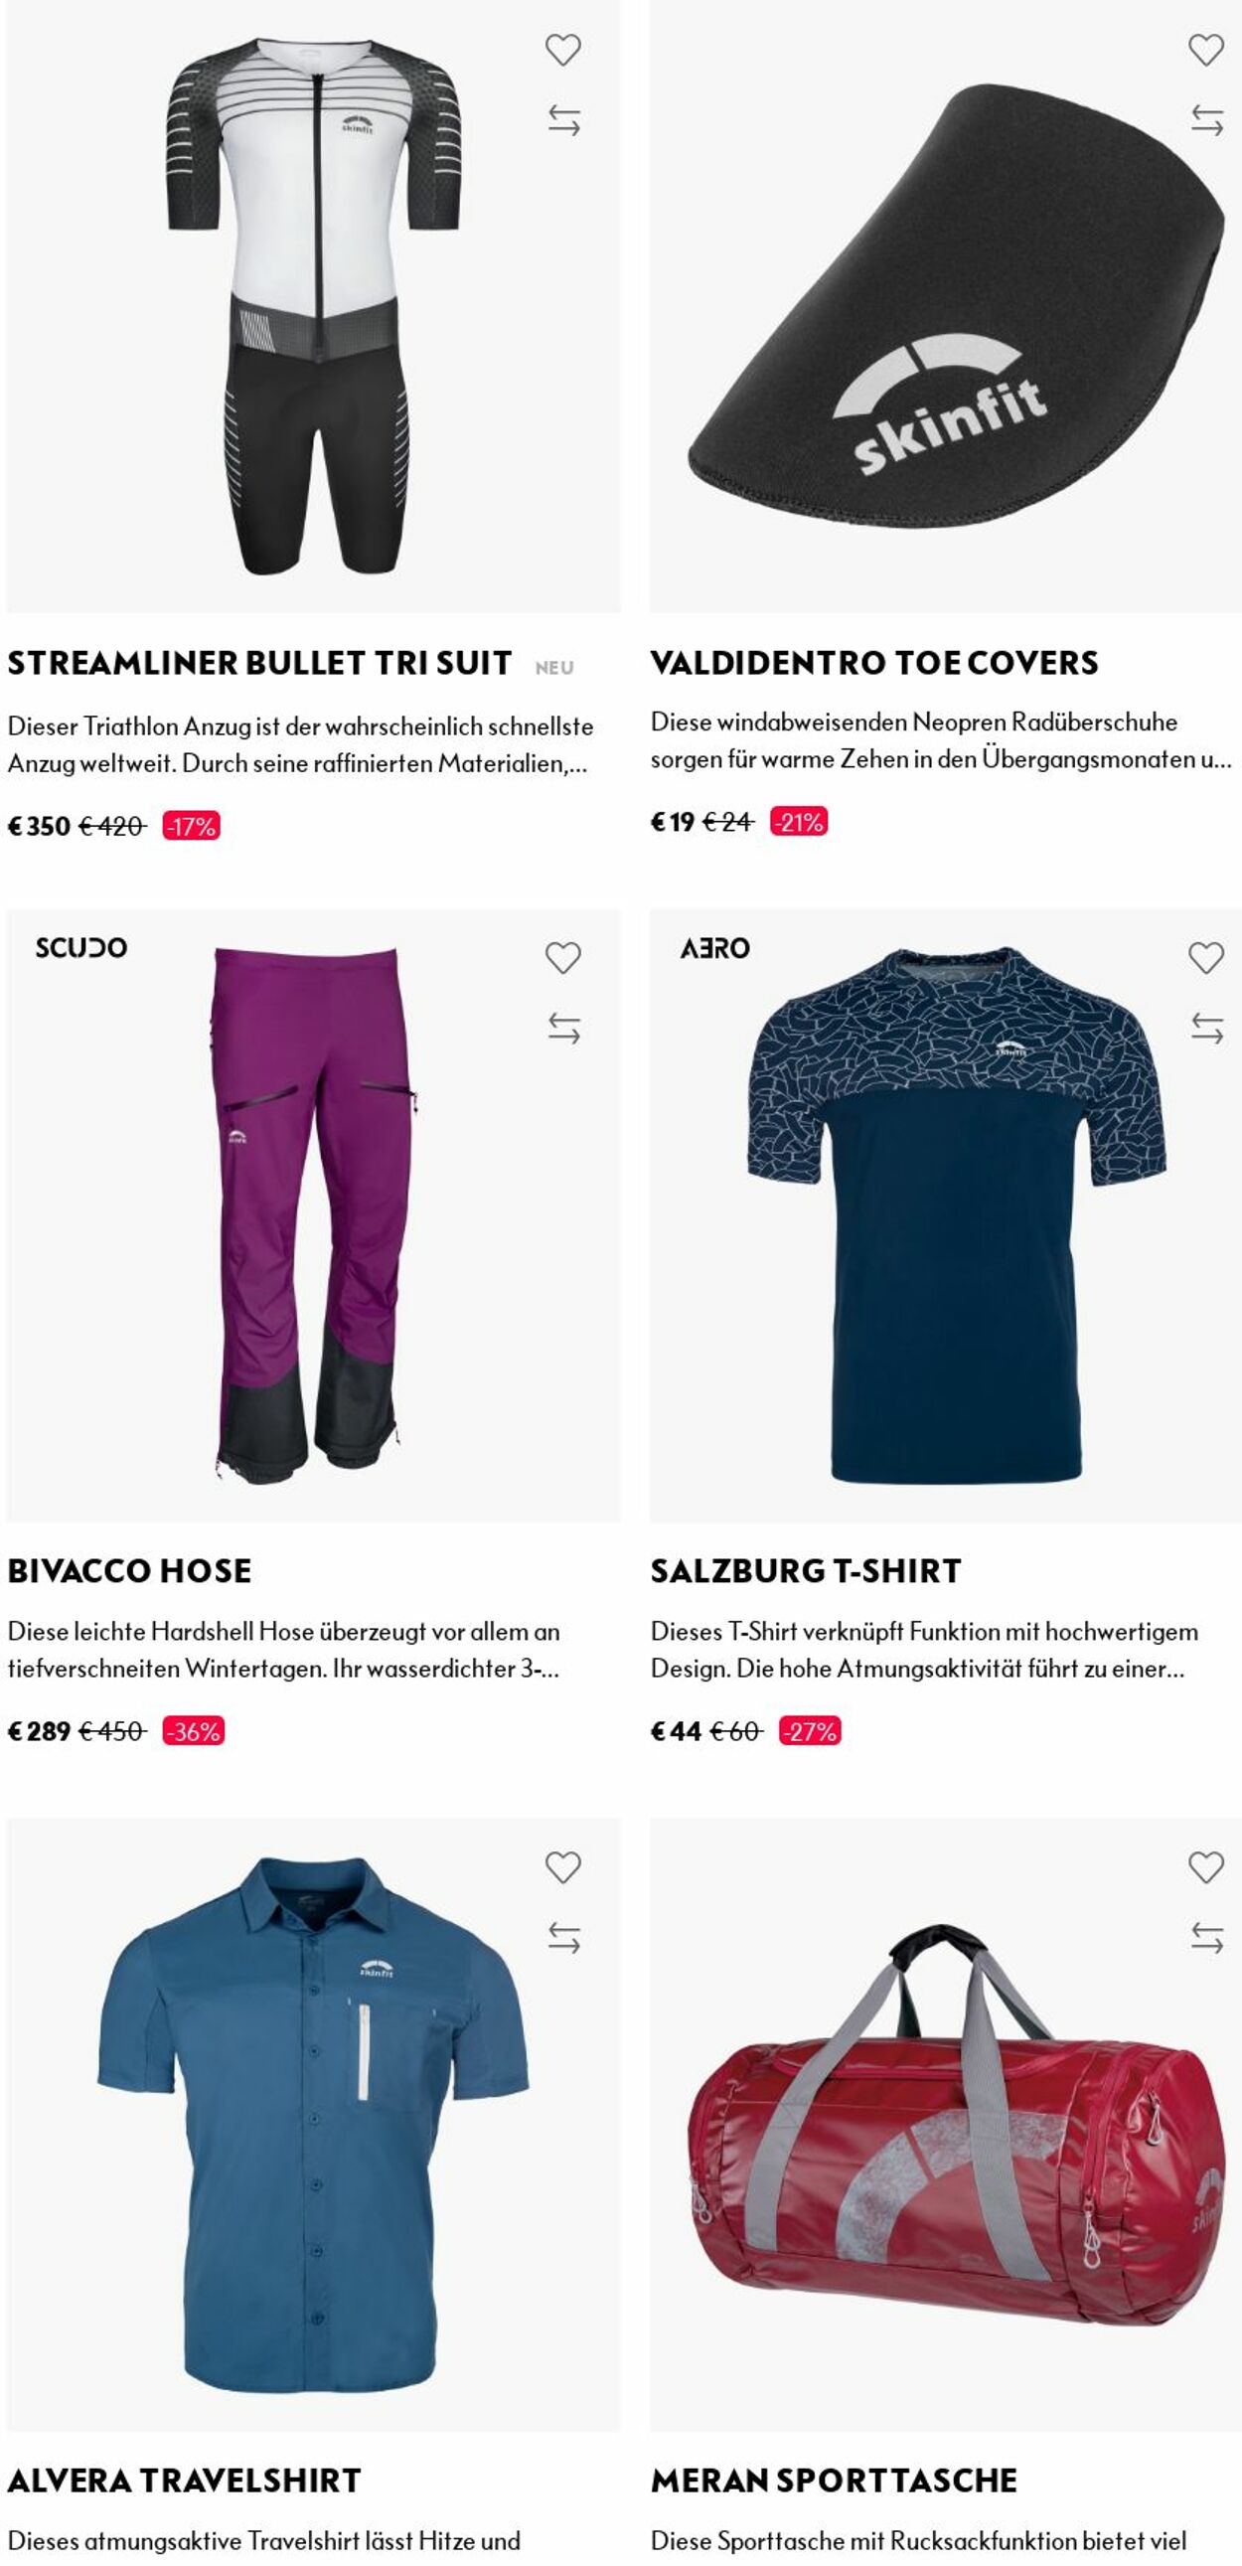
Task: Open Streamliner Bullet Tri Suit title link
Action: pyautogui.click(x=260, y=664)
